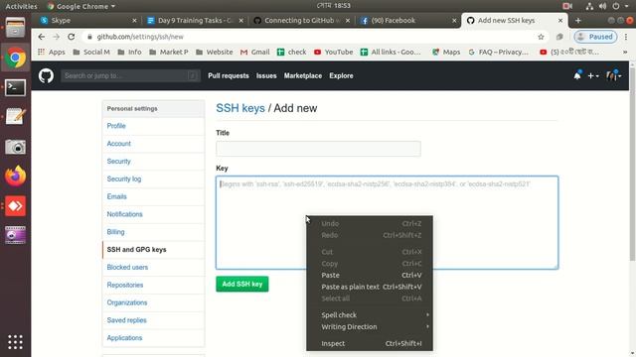The image size is (636, 357).
Task: Click the browser forward arrow
Action: point(56,37)
